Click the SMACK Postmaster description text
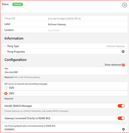The height and width of the screenshot is (133, 129). [36, 111]
